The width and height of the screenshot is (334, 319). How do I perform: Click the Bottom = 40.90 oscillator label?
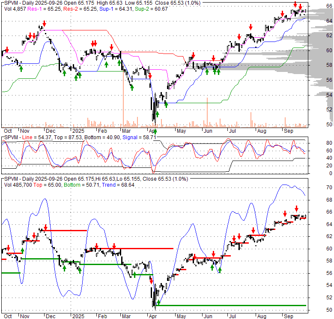tap(102, 137)
